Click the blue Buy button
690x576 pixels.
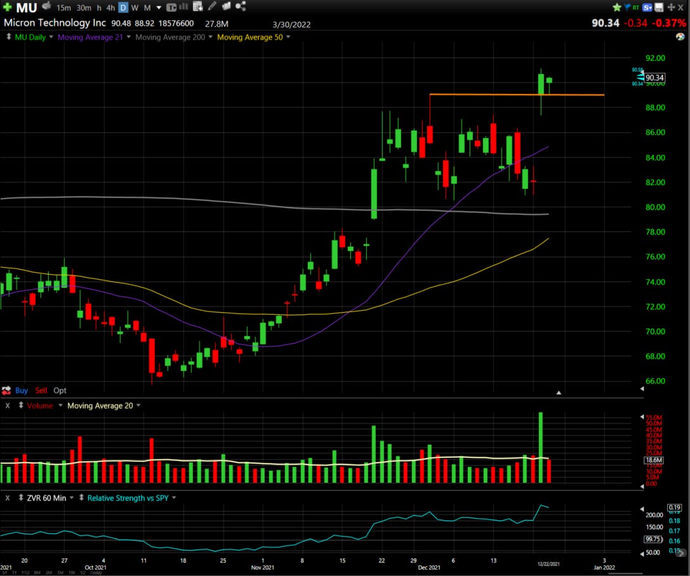click(x=21, y=390)
